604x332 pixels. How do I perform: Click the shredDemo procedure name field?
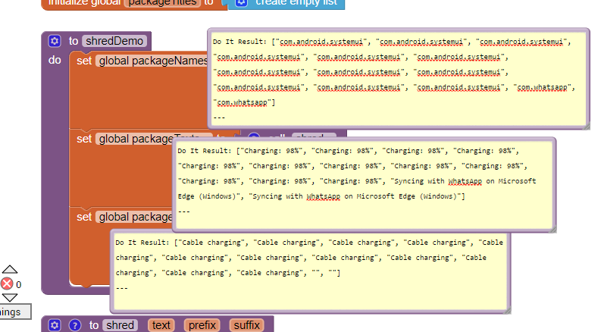pyautogui.click(x=115, y=41)
